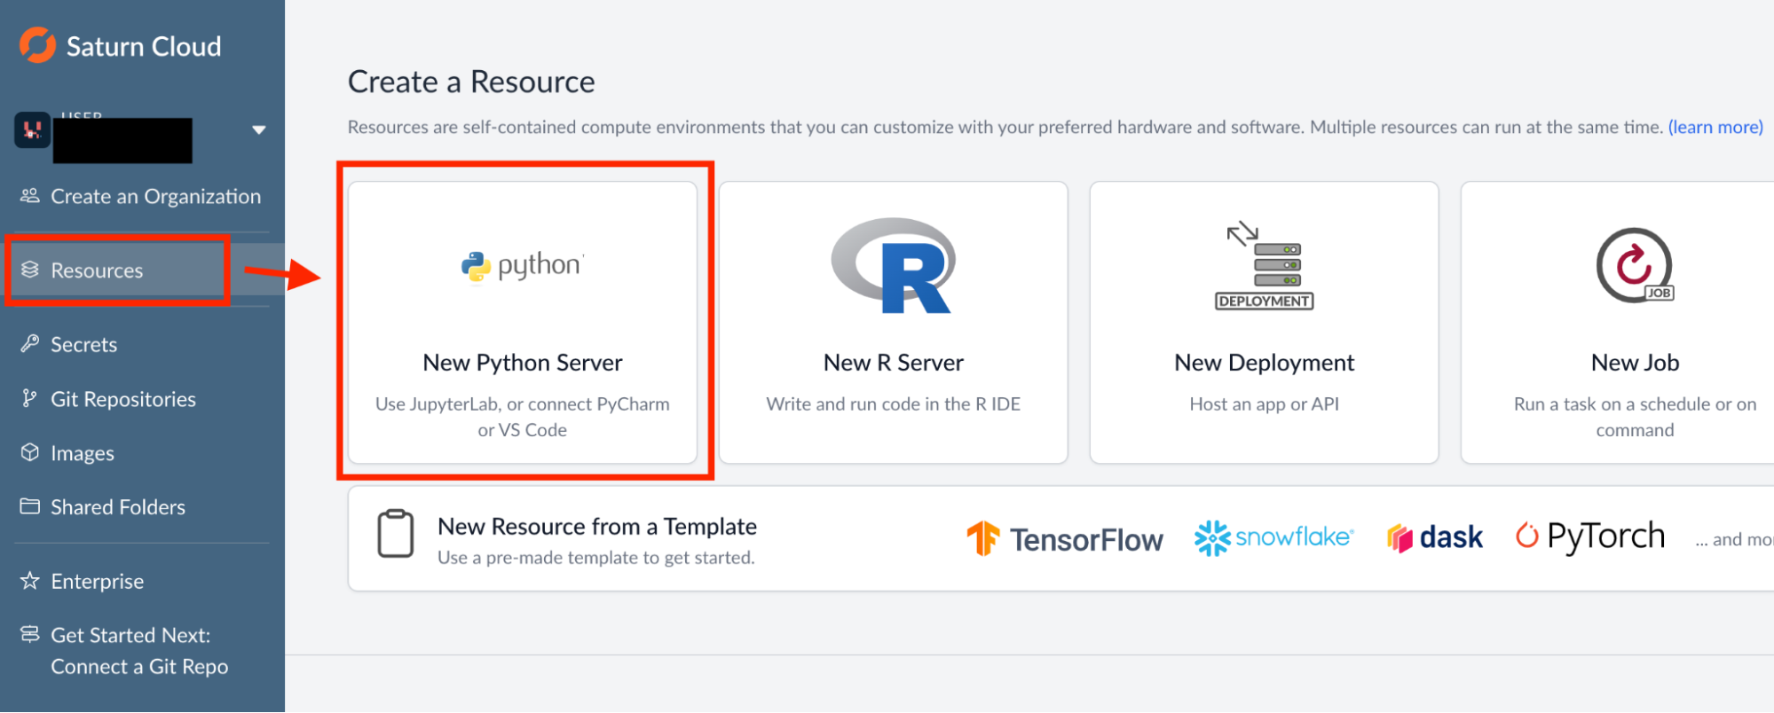This screenshot has width=1774, height=713.
Task: Open the Secrets page
Action: (x=83, y=344)
